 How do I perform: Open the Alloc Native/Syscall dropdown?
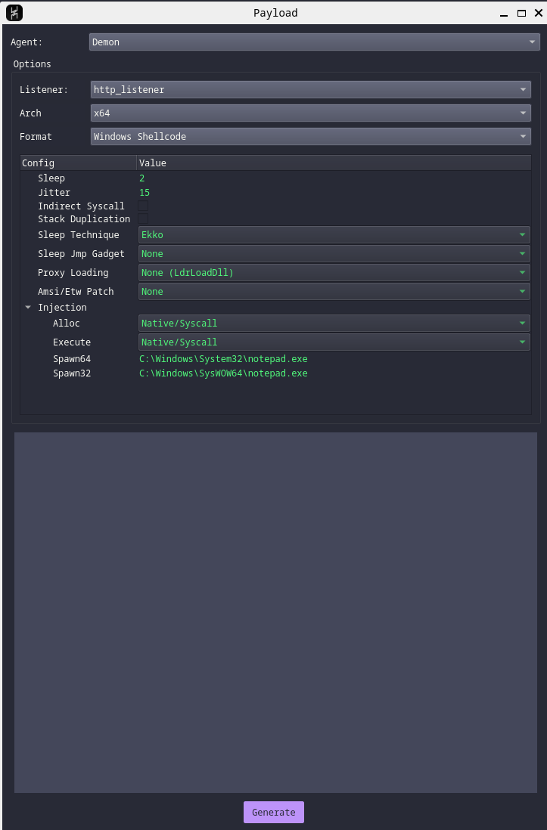pos(334,323)
